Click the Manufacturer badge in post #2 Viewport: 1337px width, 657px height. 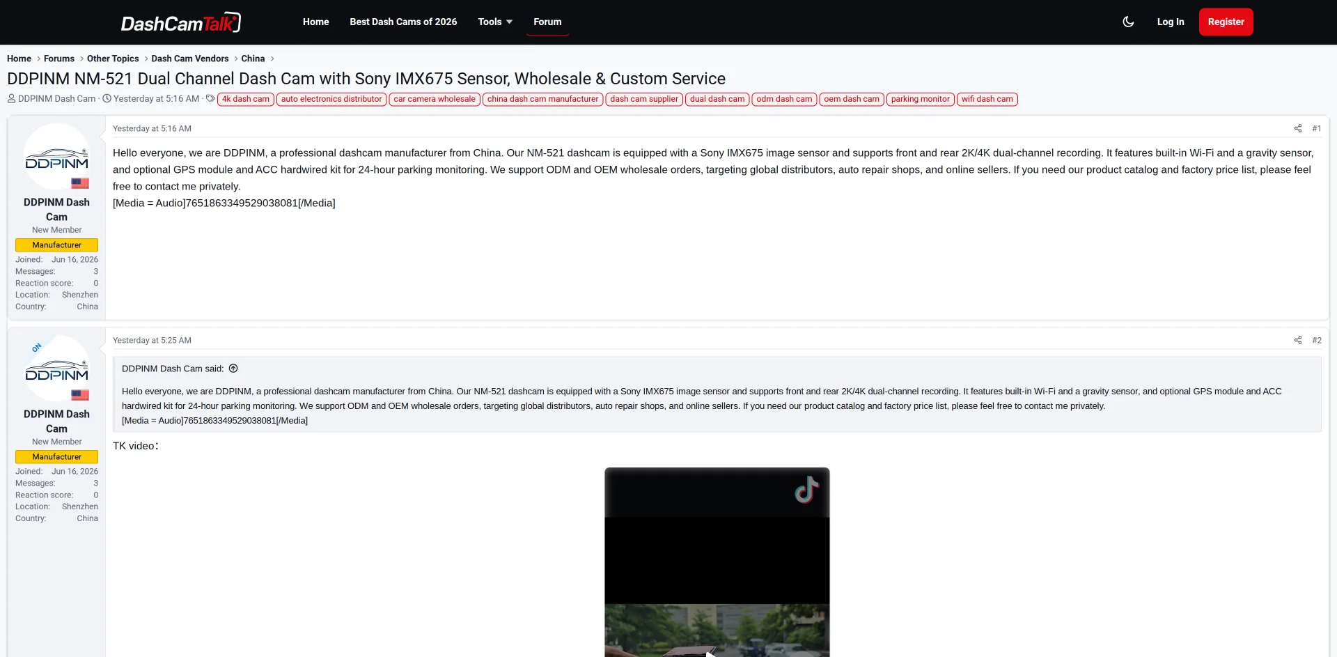56,457
